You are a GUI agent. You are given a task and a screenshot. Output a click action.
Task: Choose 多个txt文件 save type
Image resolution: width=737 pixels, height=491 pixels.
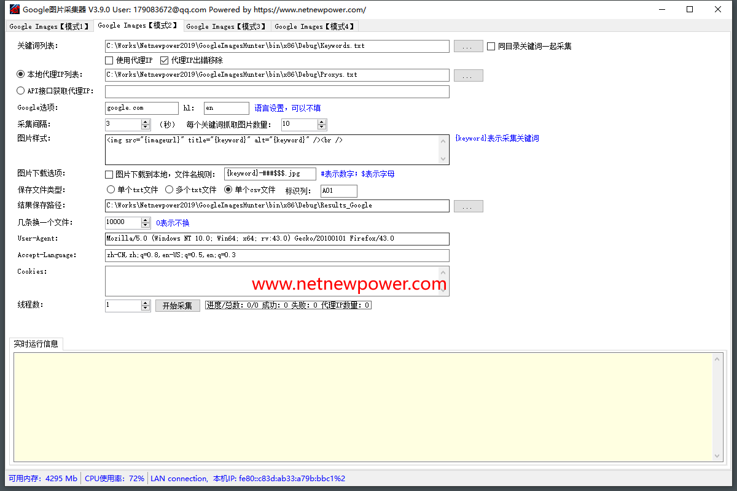point(170,190)
